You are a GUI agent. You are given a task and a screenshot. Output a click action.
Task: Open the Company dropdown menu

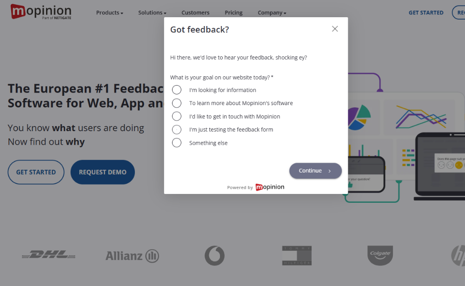(272, 13)
